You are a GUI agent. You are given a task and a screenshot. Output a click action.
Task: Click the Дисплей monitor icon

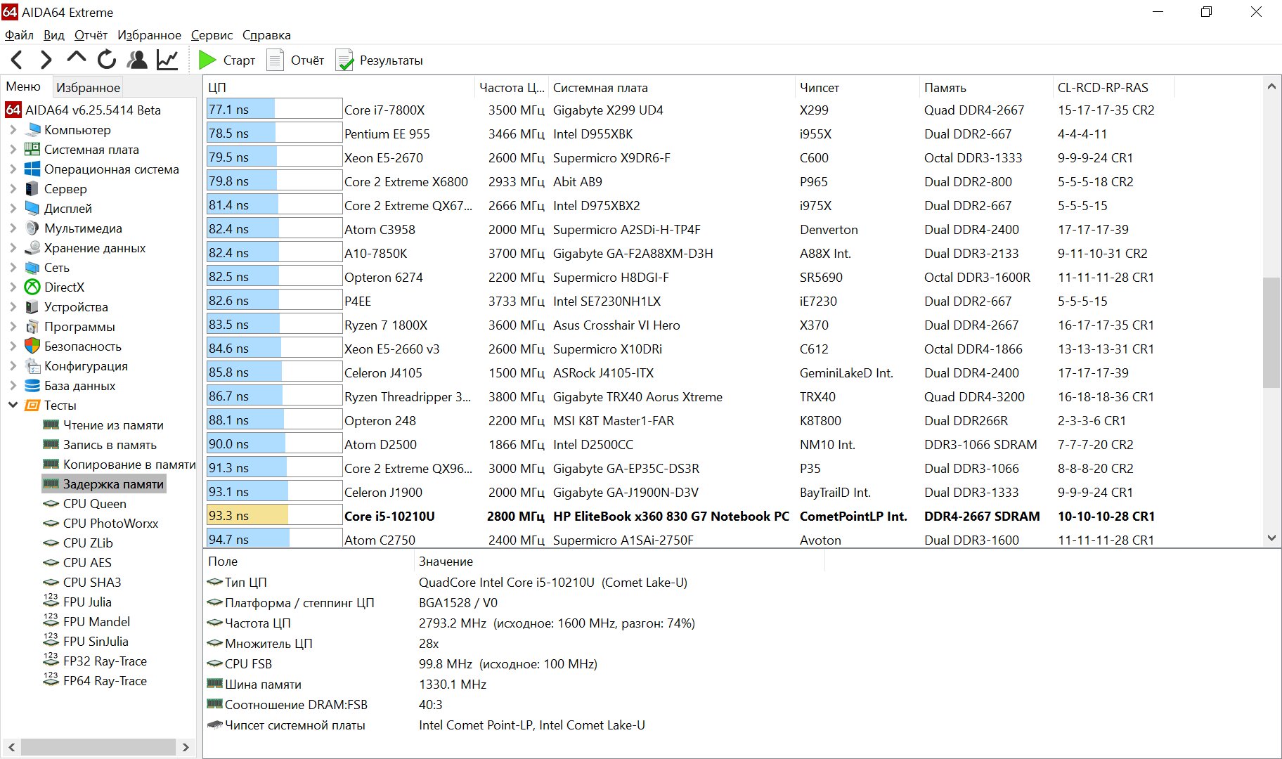tap(32, 209)
